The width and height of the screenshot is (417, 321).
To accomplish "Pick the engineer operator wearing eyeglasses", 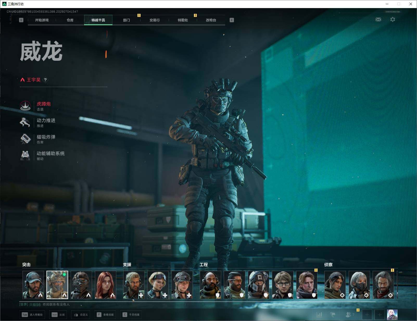I will [283, 285].
